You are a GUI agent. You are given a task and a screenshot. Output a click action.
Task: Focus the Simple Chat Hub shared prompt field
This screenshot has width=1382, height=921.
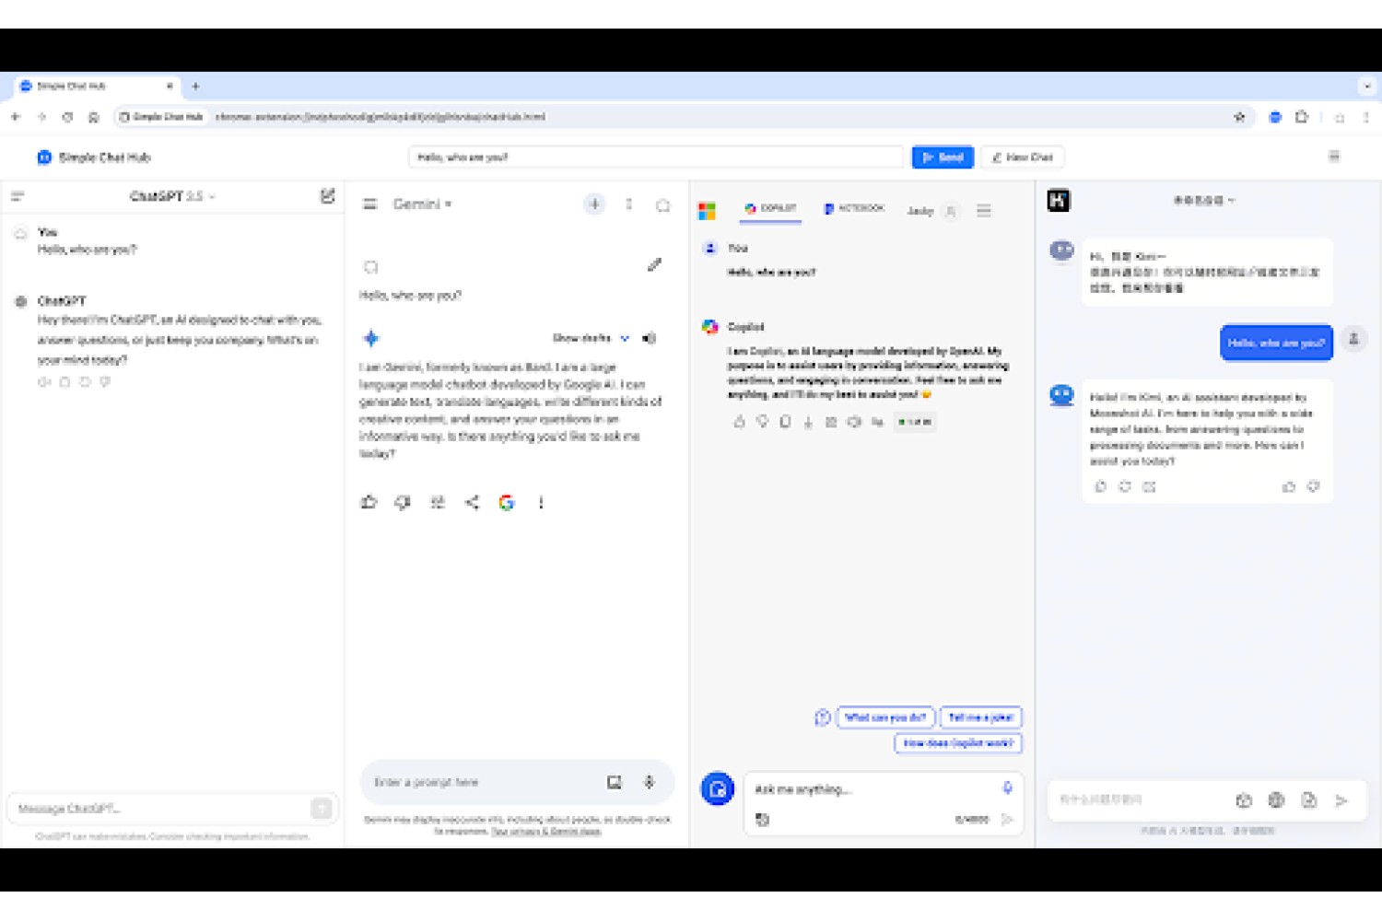click(x=656, y=157)
